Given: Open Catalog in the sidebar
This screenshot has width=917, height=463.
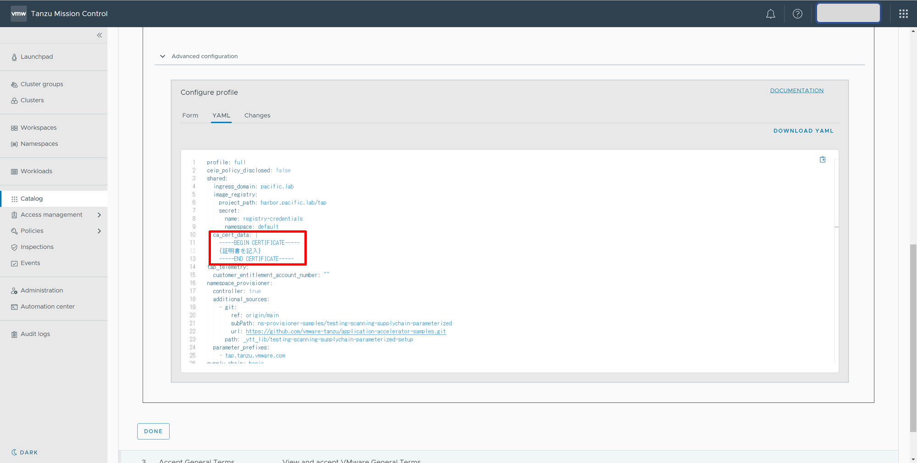Looking at the screenshot, I should (32, 199).
